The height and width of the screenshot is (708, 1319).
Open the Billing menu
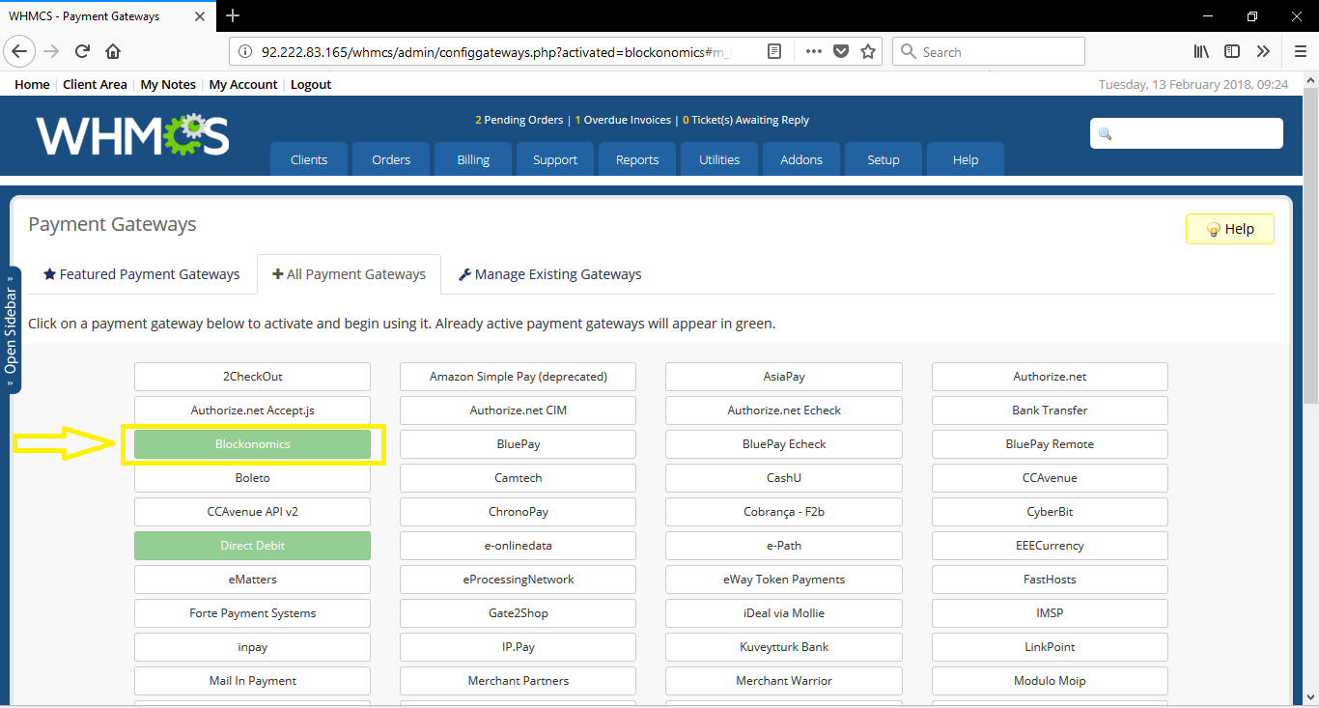(x=473, y=159)
